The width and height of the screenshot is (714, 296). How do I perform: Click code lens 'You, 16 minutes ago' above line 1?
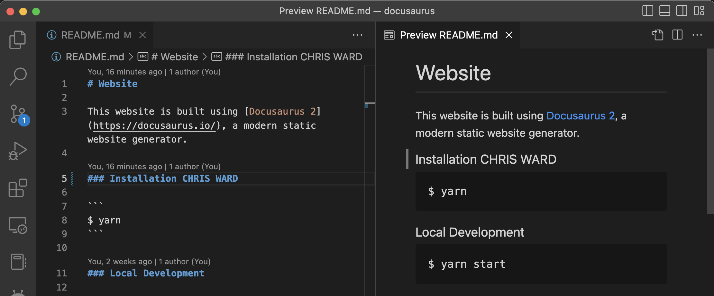154,72
